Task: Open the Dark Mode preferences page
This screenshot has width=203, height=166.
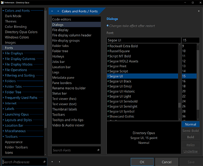Action: [x=13, y=16]
